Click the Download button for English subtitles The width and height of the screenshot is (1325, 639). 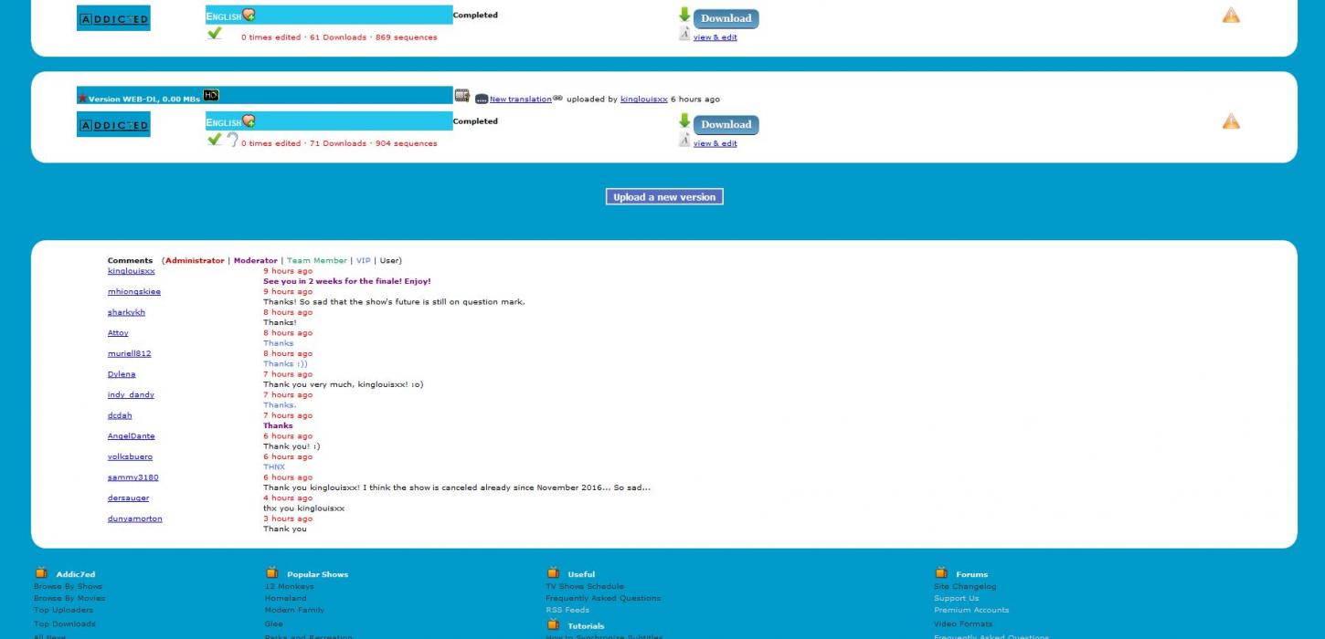pyautogui.click(x=725, y=124)
